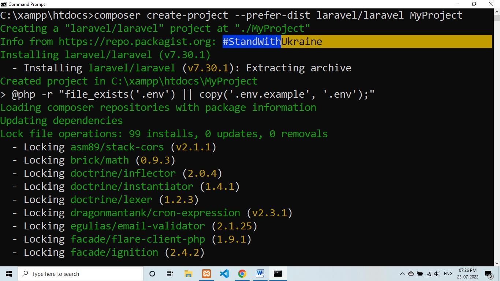The width and height of the screenshot is (500, 281).
Task: Open Cortana circle icon on taskbar
Action: (152, 274)
